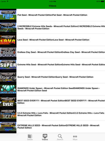Screen dimensions: 105x141
Task: Open the Clay seed thumbnail
Action: 8,52
